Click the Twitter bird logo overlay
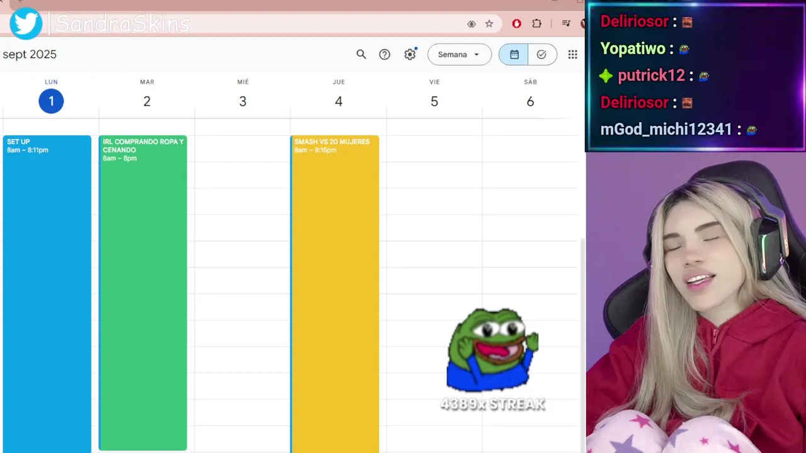806x453 pixels. coord(26,24)
